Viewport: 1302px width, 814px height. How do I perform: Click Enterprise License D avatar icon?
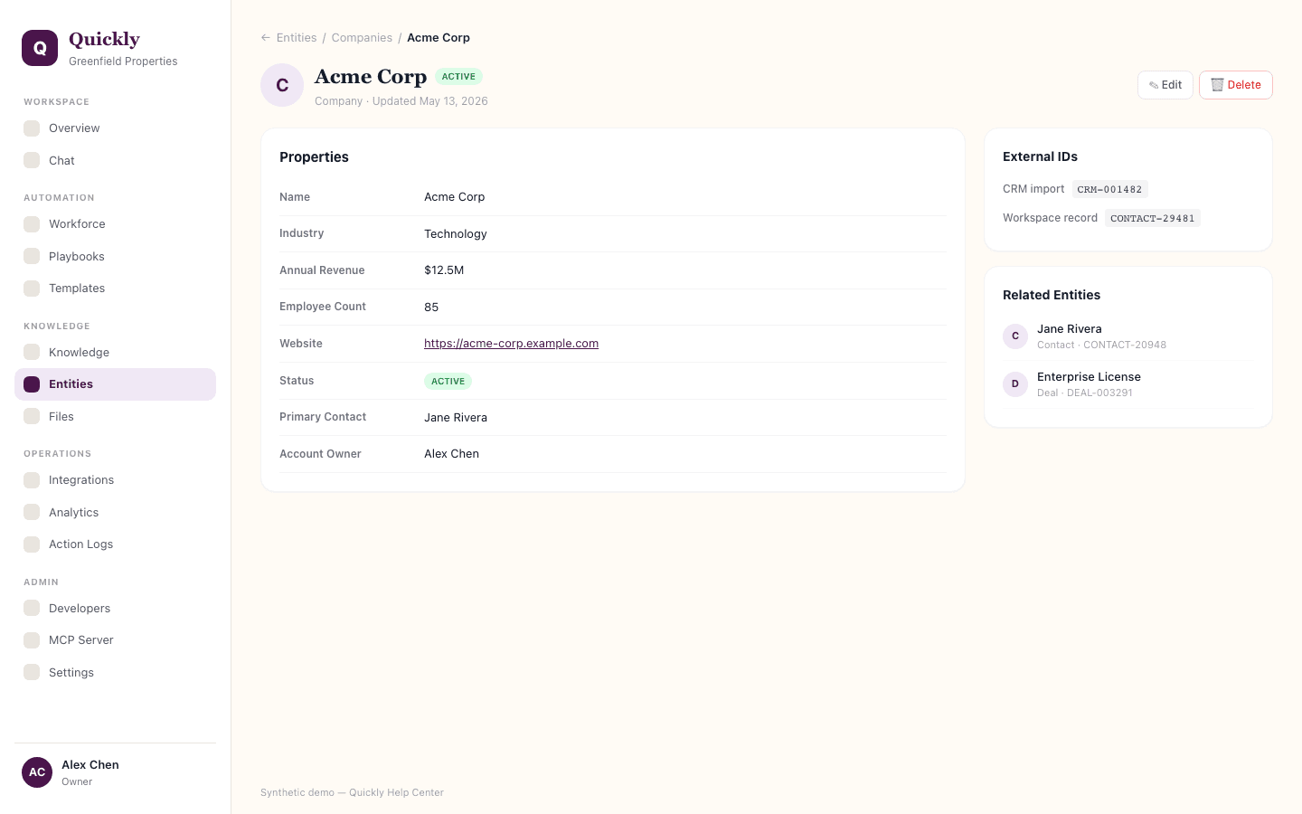point(1015,384)
